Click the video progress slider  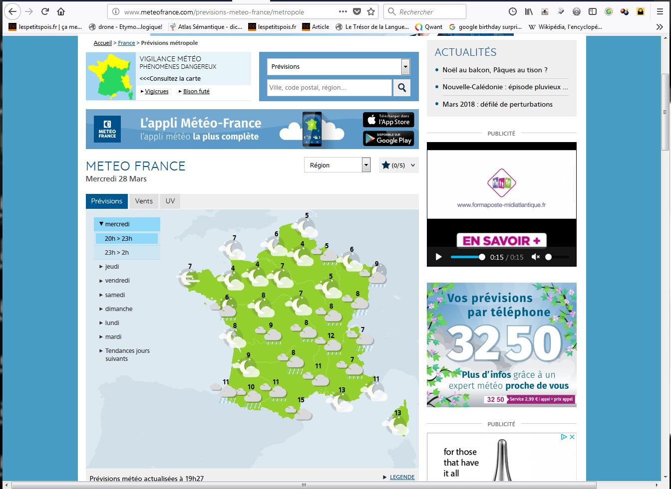point(467,257)
